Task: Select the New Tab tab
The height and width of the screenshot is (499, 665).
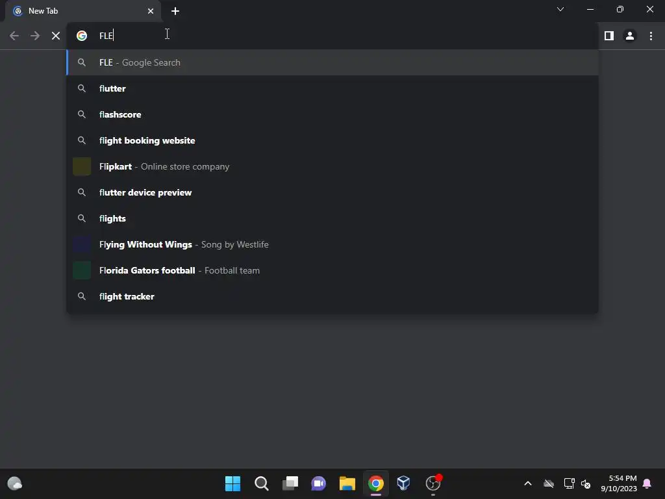Action: pos(82,11)
